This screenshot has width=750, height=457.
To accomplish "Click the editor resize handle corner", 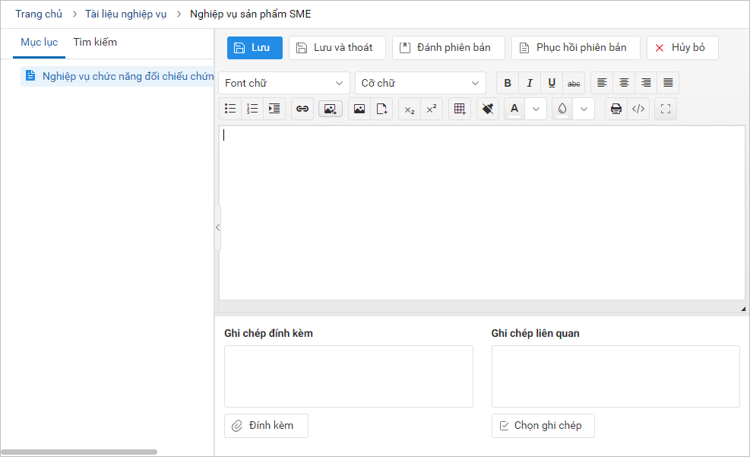I will pyautogui.click(x=743, y=309).
